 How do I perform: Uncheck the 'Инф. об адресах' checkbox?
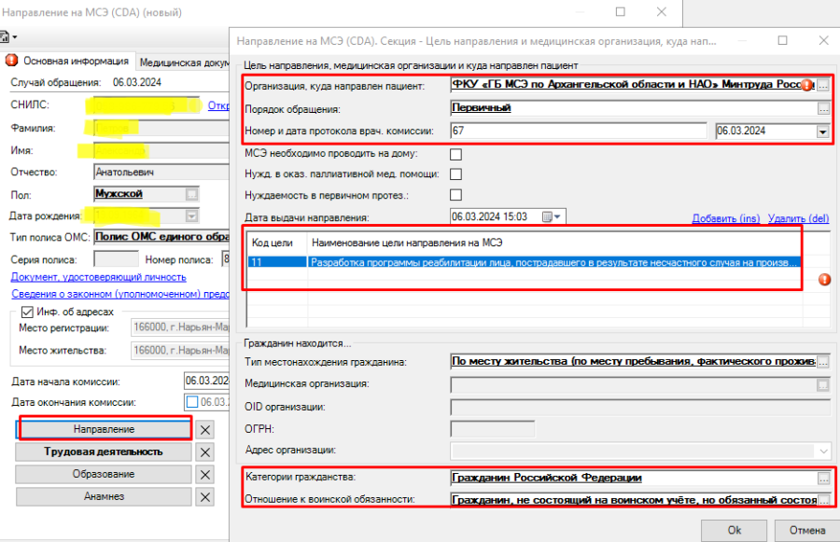coord(26,311)
